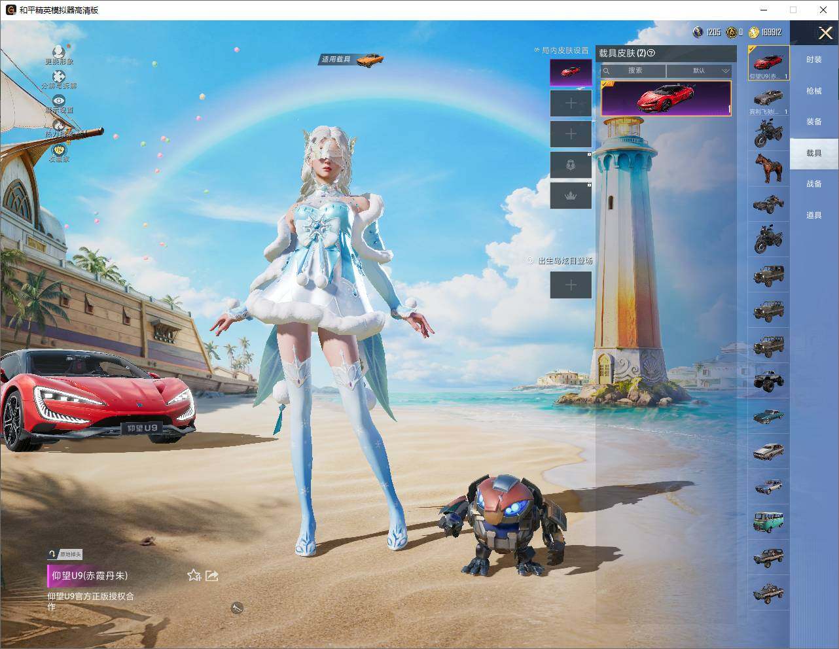Open help icon beside 出生岛炫目登场
Viewport: 839px width, 649px height.
click(x=531, y=260)
